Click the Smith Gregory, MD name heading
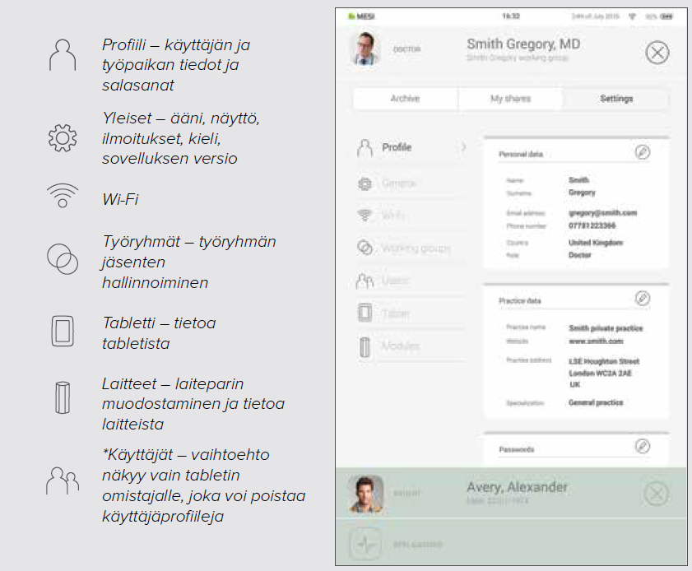Viewport: 692px width, 571px height. [523, 44]
